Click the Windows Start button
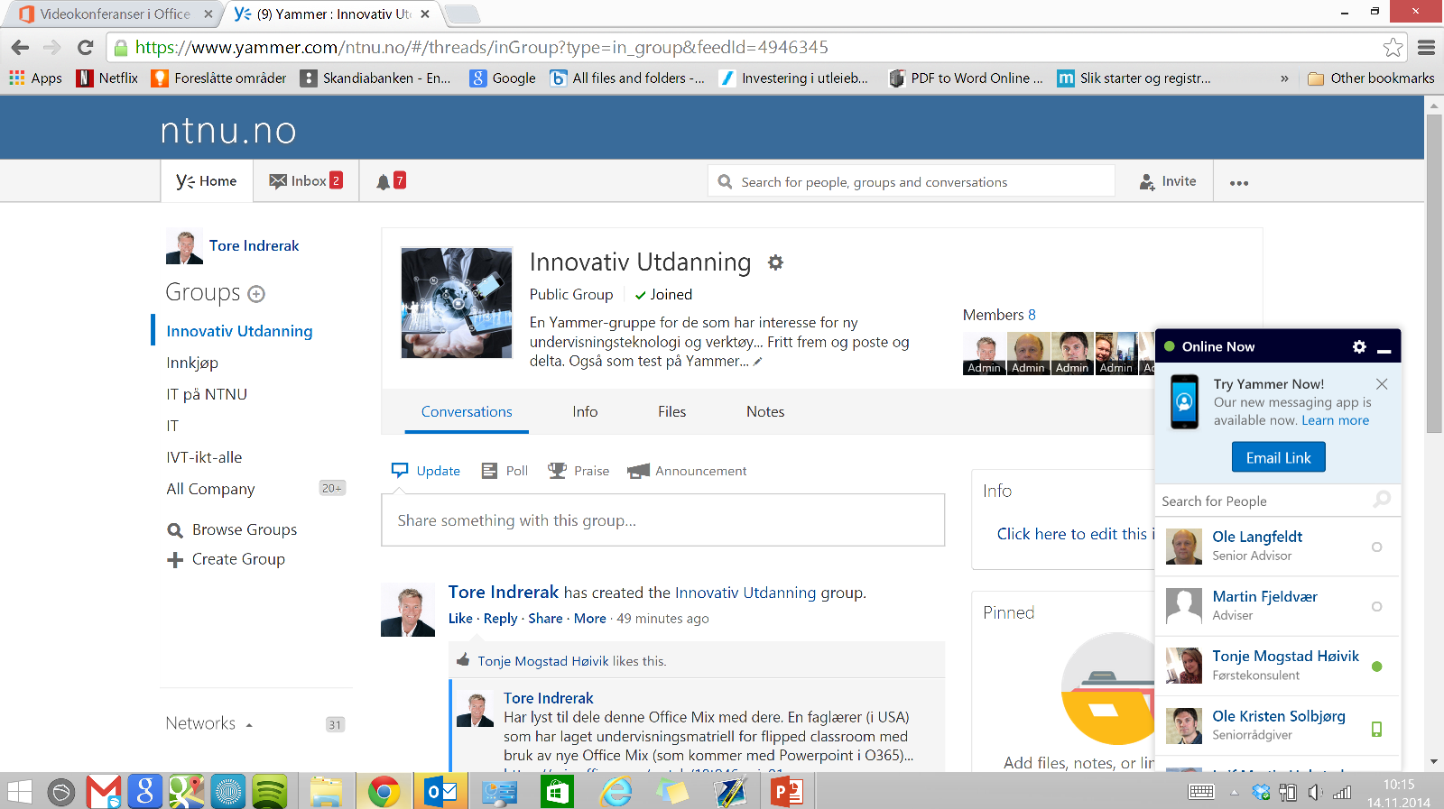Image resolution: width=1444 pixels, height=809 pixels. tap(19, 792)
